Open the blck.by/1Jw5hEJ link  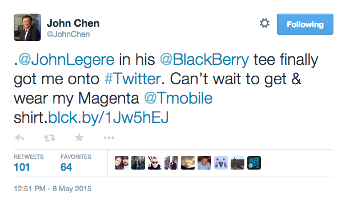click(x=108, y=117)
